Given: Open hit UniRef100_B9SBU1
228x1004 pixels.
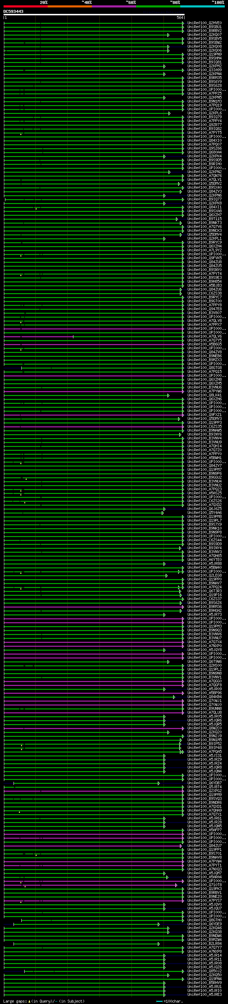Looking at the screenshot, I should 204,27.
